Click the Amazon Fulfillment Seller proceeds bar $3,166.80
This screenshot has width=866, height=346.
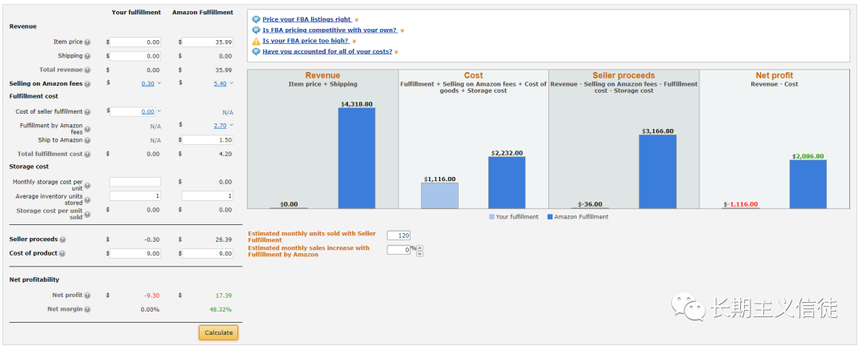pyautogui.click(x=658, y=171)
